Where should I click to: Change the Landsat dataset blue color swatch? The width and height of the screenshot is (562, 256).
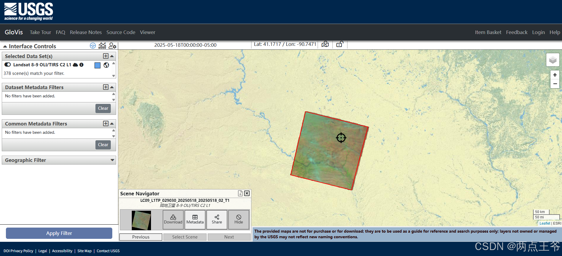(x=98, y=65)
